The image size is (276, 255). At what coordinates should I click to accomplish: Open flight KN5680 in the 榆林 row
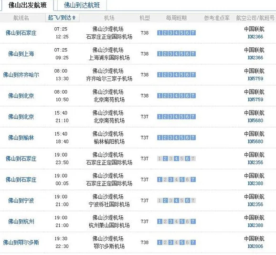point(255,141)
